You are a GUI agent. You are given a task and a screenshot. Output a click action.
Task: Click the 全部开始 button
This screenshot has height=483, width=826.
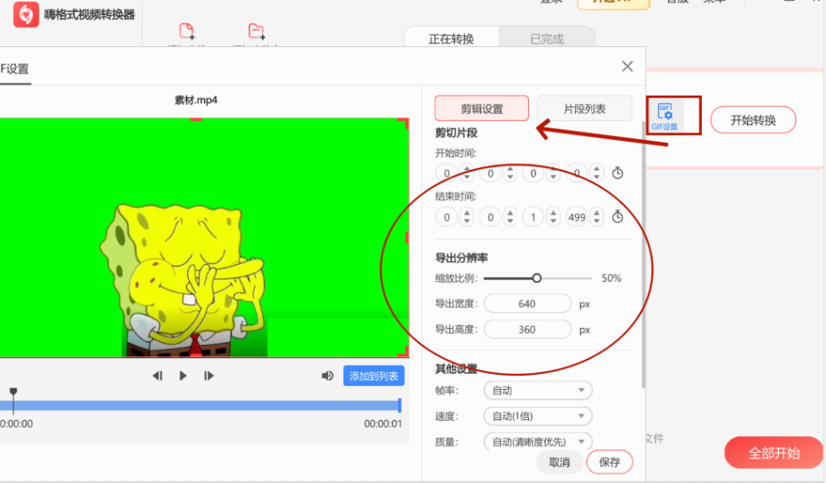(772, 453)
